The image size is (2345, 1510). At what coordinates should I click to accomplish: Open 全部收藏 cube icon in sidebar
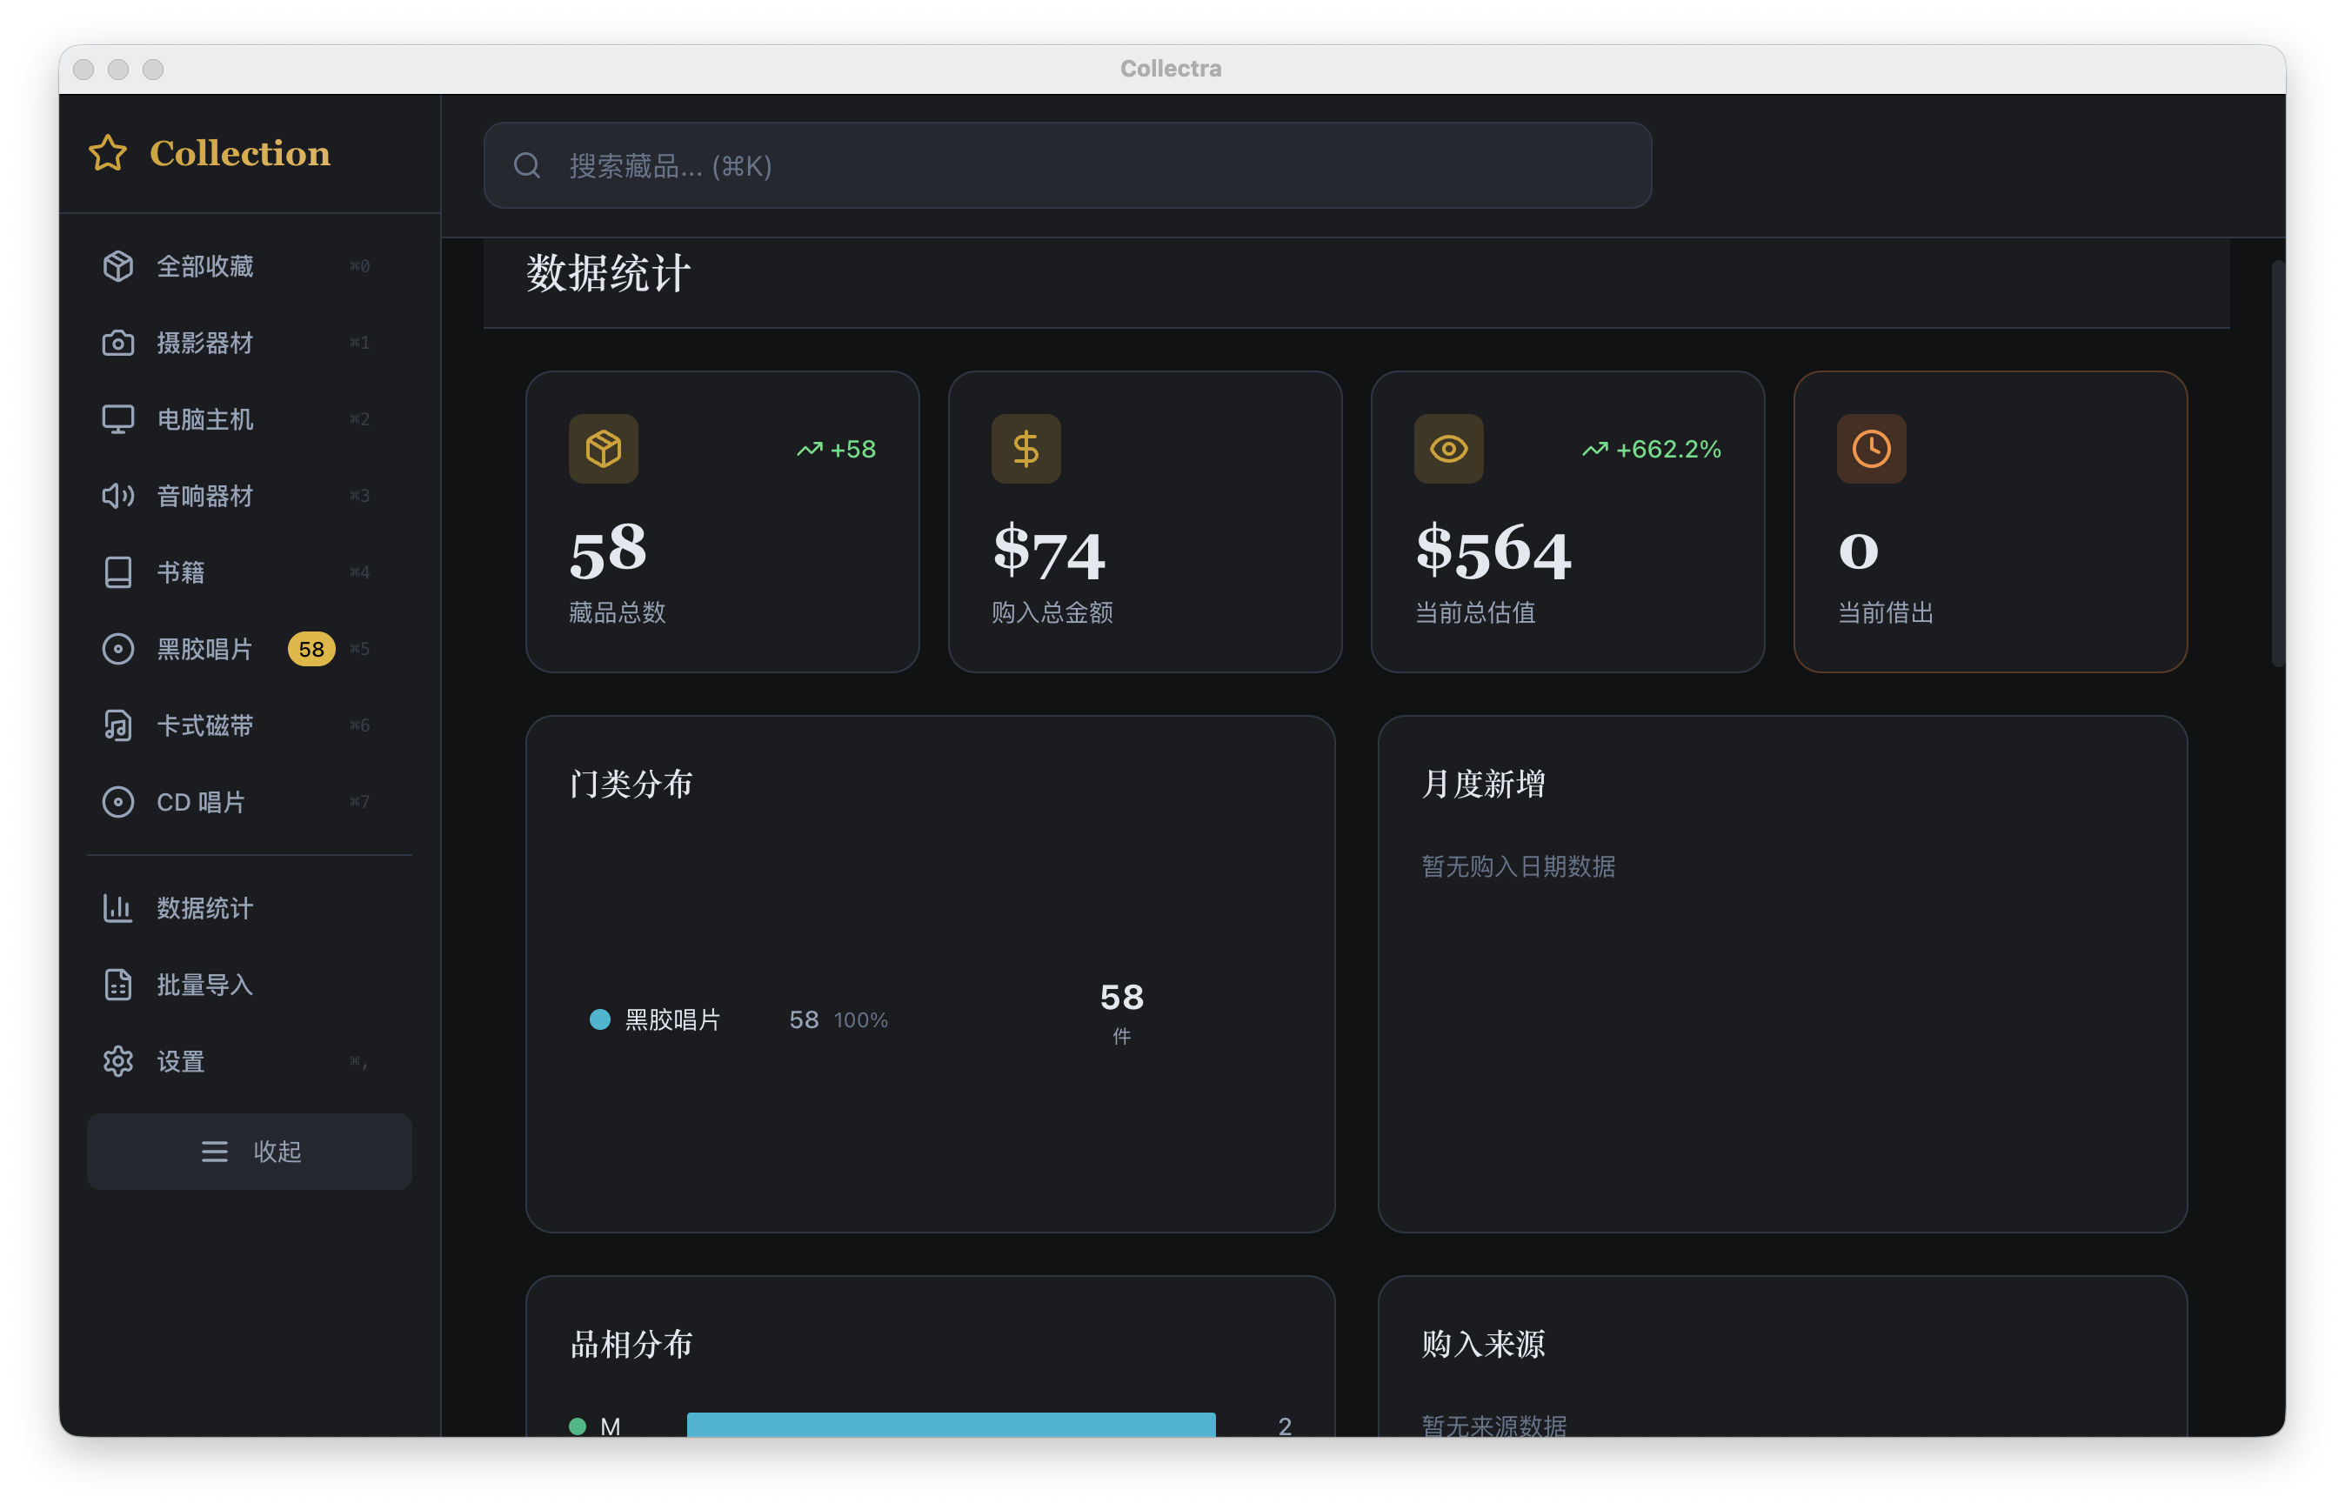tap(117, 265)
